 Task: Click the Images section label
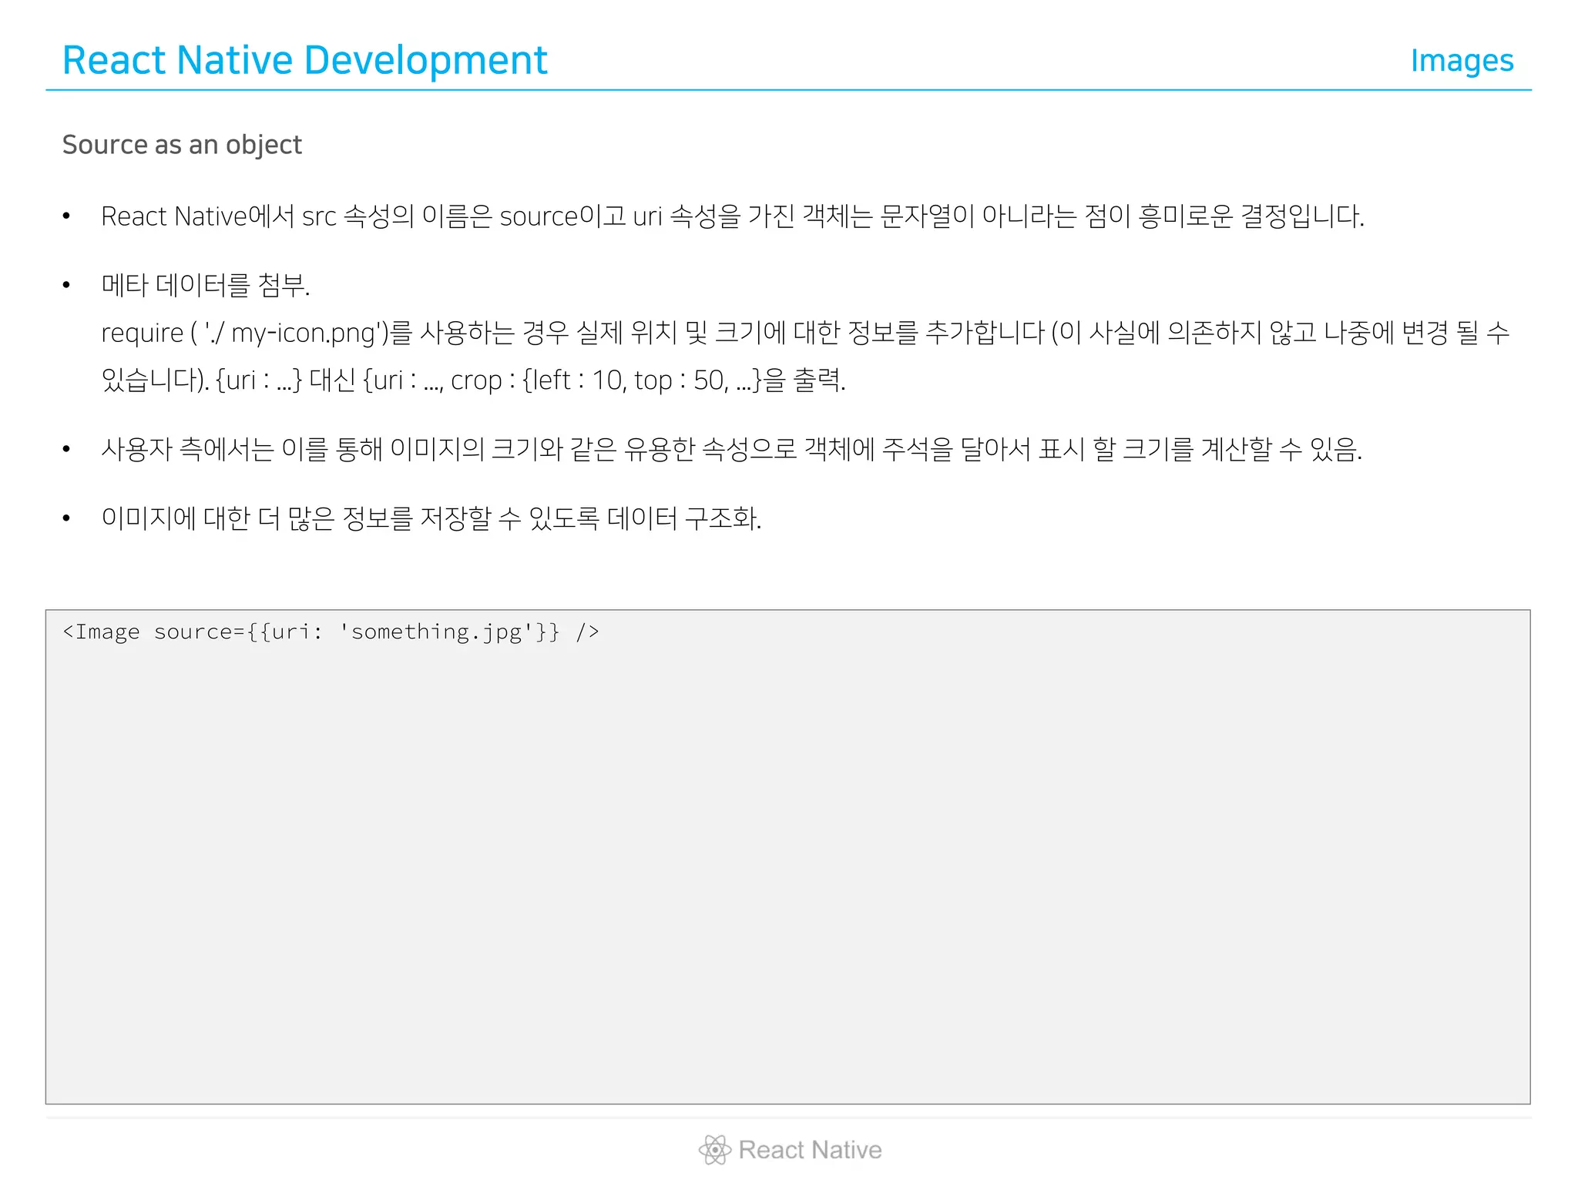[1462, 61]
